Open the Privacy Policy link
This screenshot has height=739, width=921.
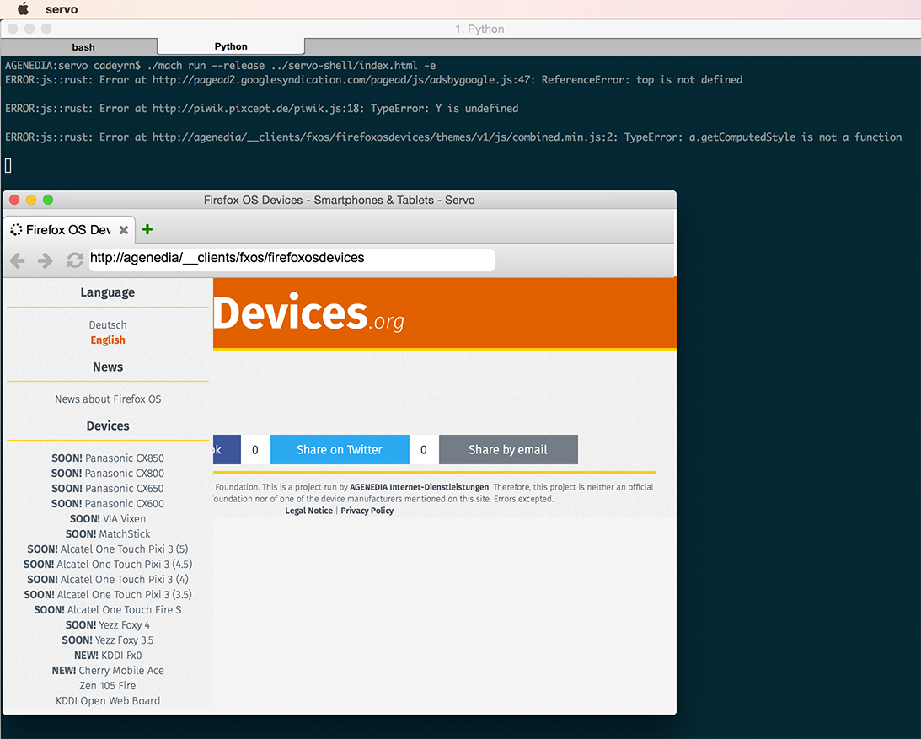367,511
